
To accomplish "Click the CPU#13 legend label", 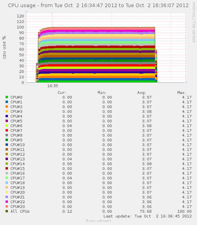I will 17,159.
